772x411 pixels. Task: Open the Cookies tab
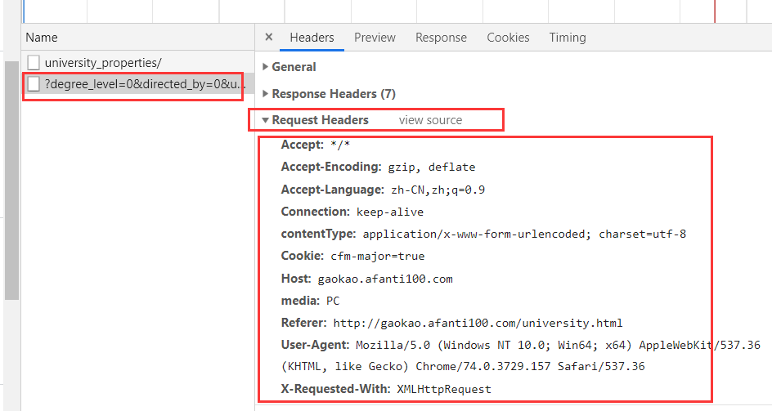click(x=508, y=38)
